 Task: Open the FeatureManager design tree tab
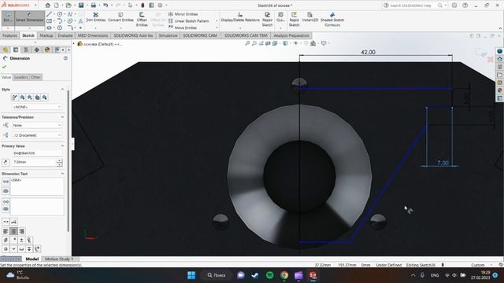6,50
